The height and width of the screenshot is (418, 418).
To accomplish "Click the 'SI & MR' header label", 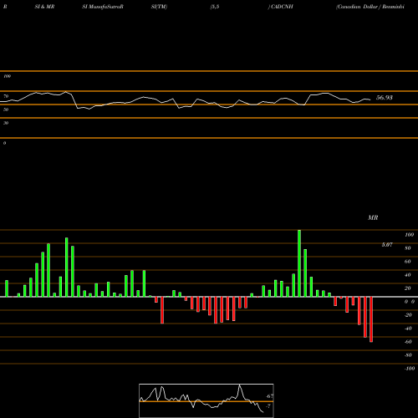I will point(44,7).
